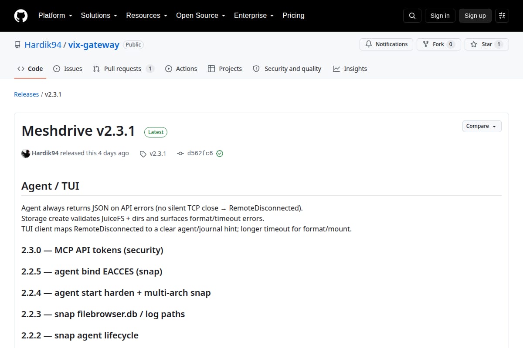
Task: Click the search magnifier icon
Action: (x=412, y=16)
